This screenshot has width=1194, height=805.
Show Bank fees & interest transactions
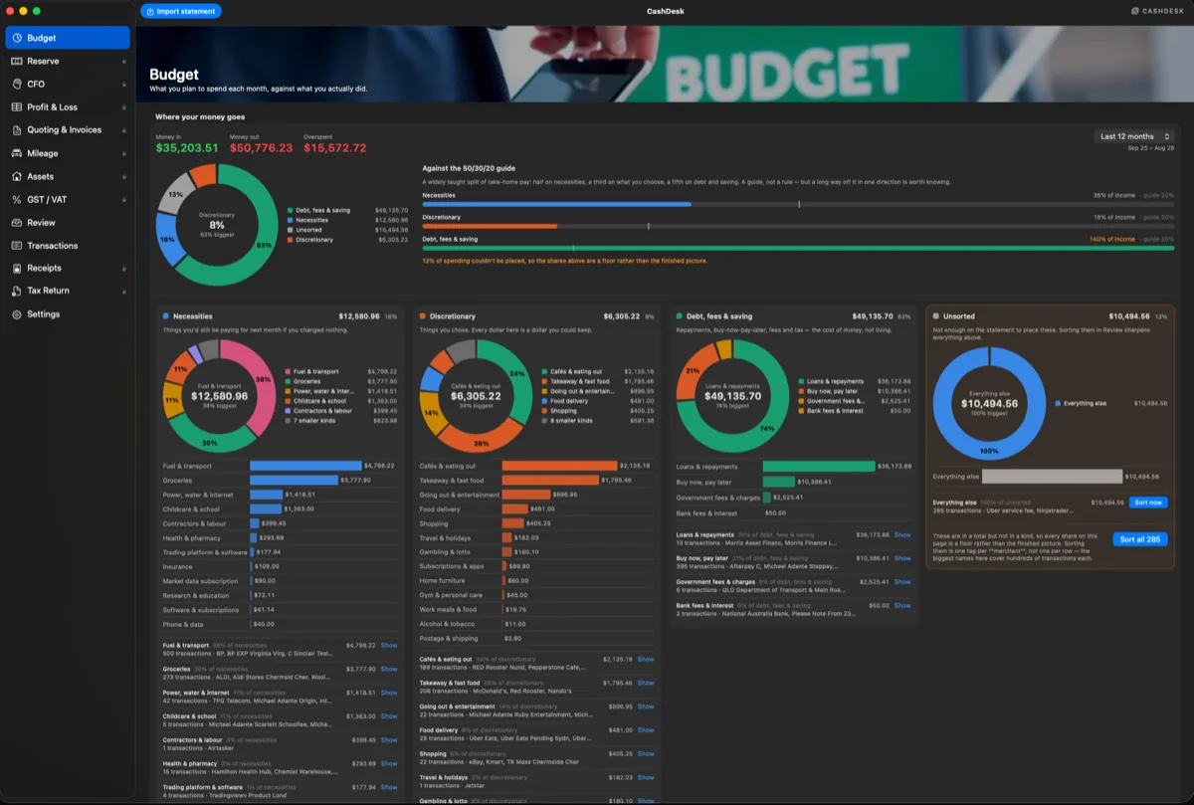(x=902, y=605)
